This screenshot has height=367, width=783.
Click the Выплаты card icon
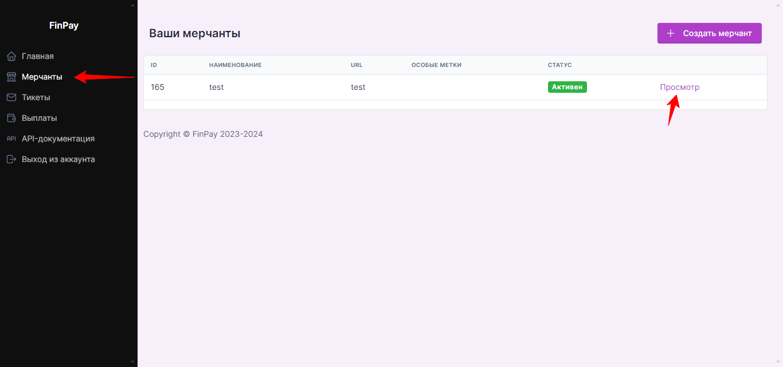[11, 117]
